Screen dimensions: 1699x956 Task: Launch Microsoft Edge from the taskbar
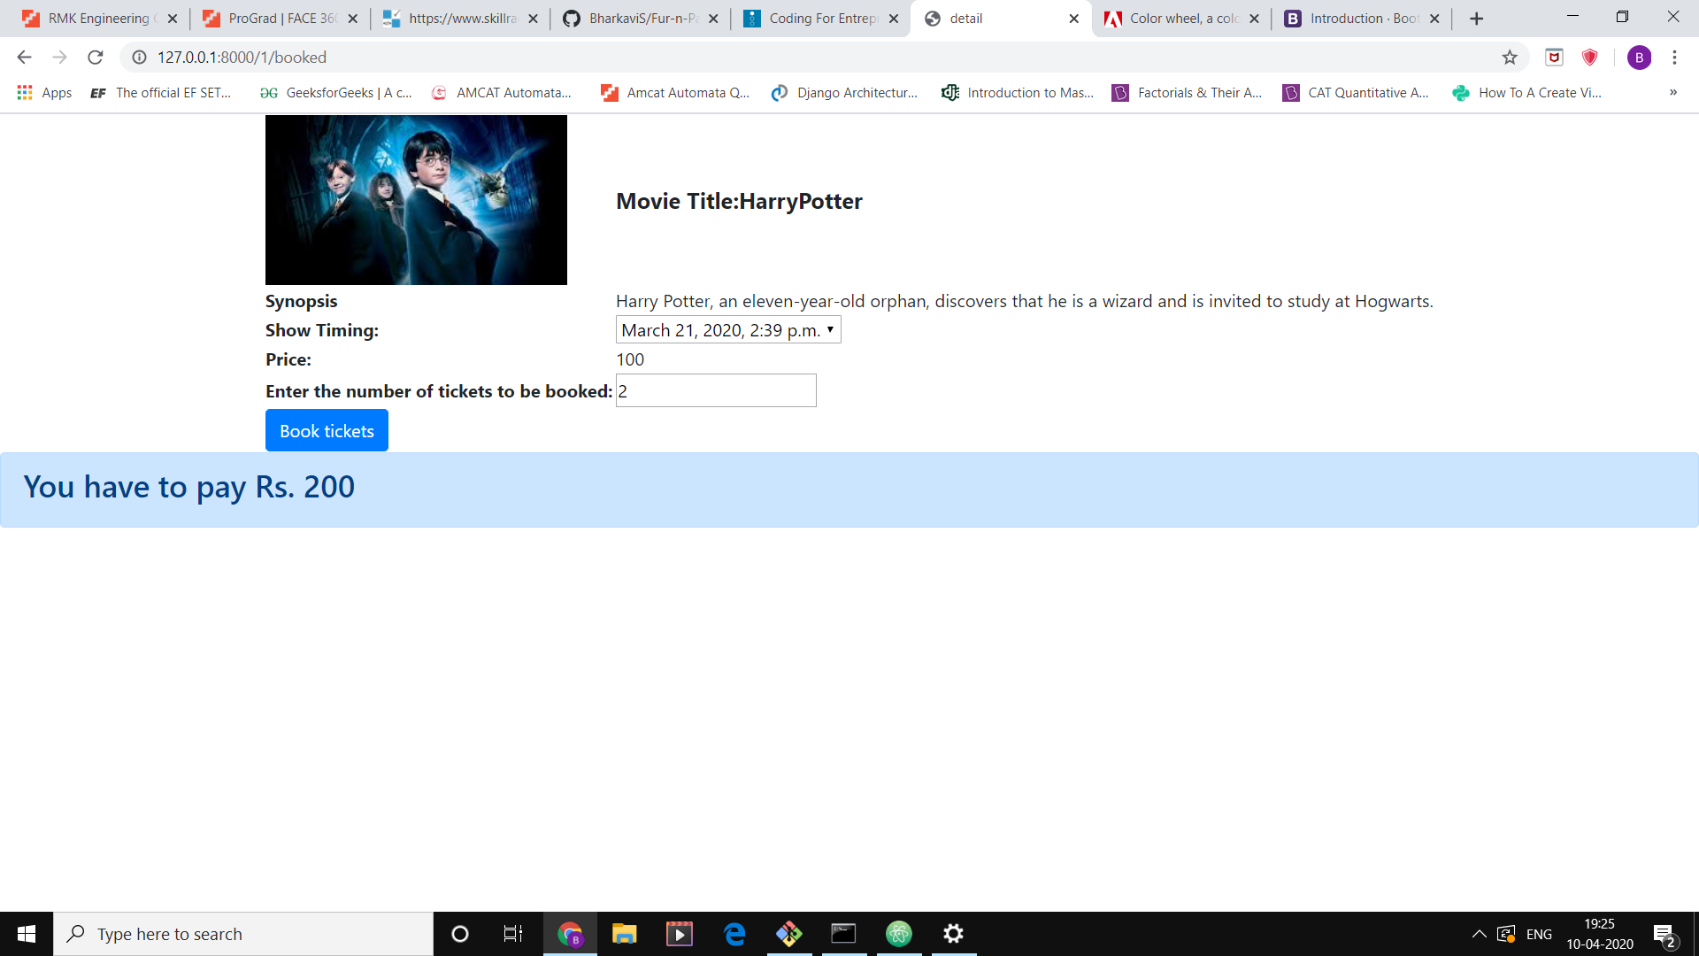(x=734, y=933)
